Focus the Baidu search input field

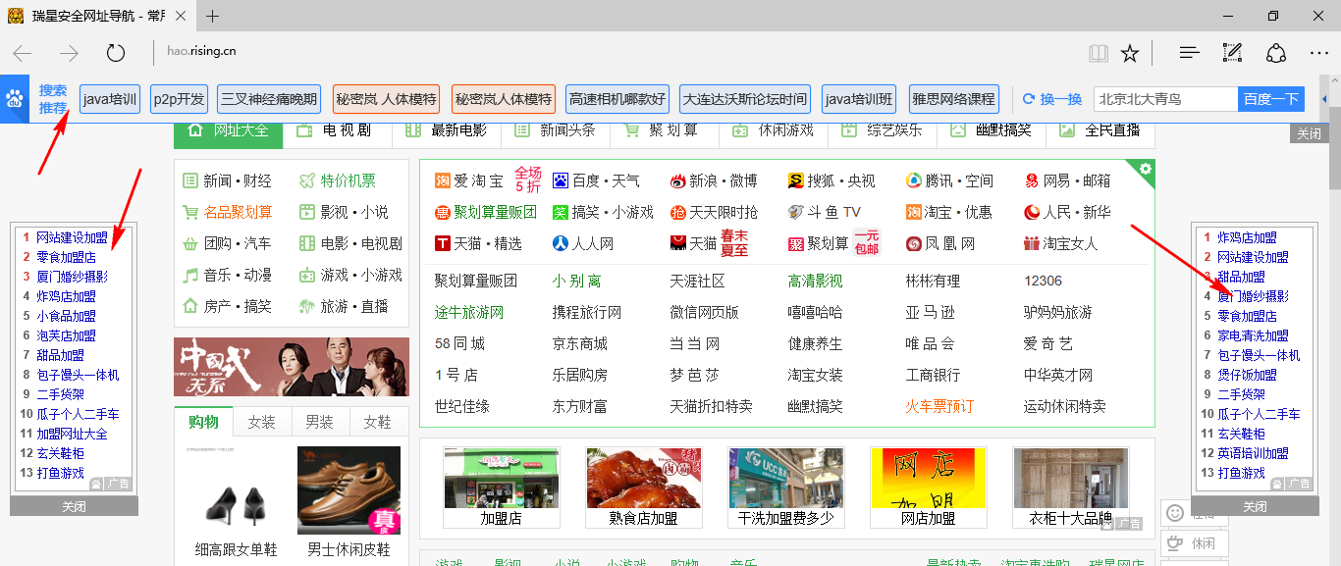[1165, 99]
